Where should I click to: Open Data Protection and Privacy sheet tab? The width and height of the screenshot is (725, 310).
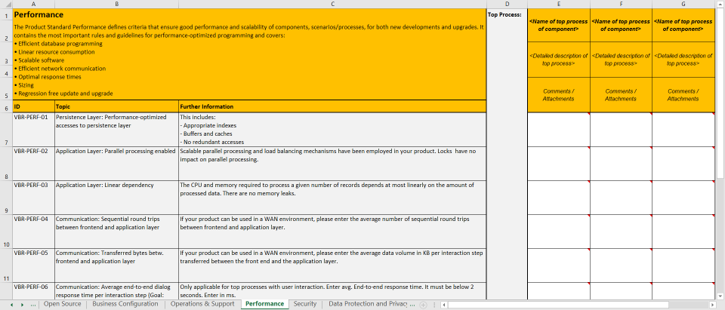pyautogui.click(x=371, y=304)
